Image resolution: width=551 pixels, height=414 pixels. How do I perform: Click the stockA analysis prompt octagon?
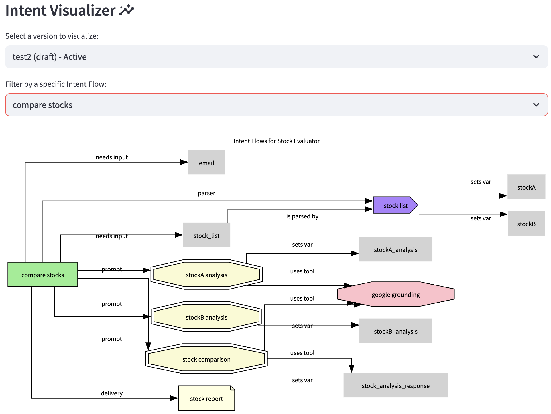[206, 275]
